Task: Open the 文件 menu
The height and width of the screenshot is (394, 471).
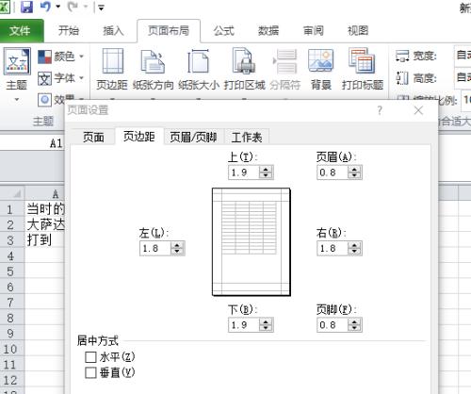Action: pos(21,30)
